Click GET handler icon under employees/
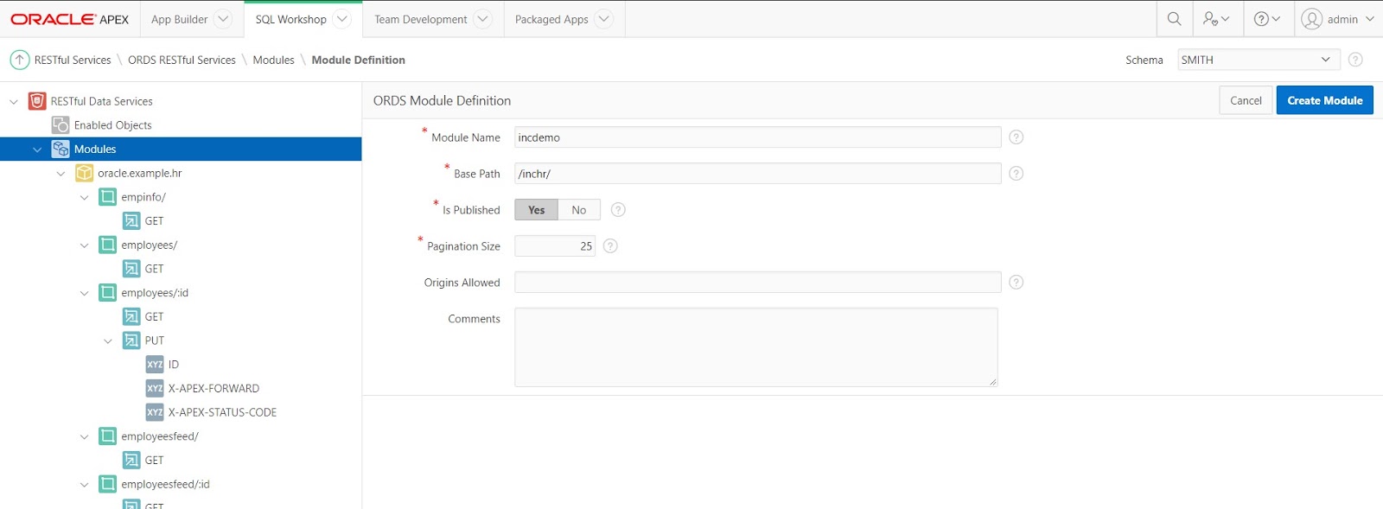1383x509 pixels. (x=131, y=269)
